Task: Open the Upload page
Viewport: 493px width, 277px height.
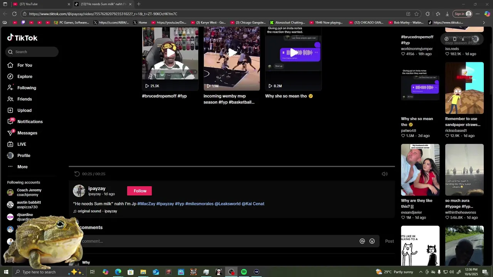Action: coord(20,110)
